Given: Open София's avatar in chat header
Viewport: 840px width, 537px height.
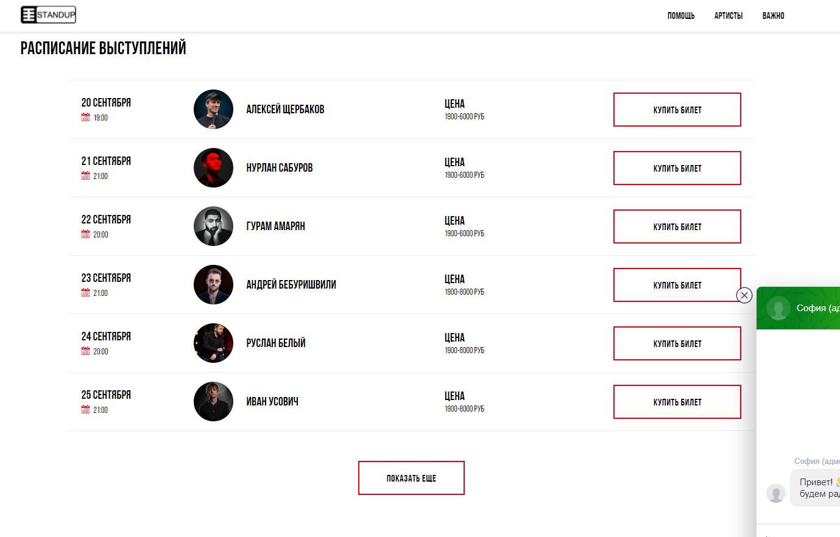Looking at the screenshot, I should pos(778,308).
